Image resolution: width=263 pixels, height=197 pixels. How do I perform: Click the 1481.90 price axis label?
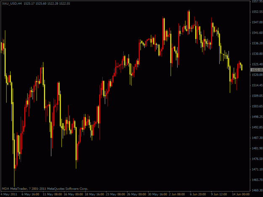tap(257, 148)
